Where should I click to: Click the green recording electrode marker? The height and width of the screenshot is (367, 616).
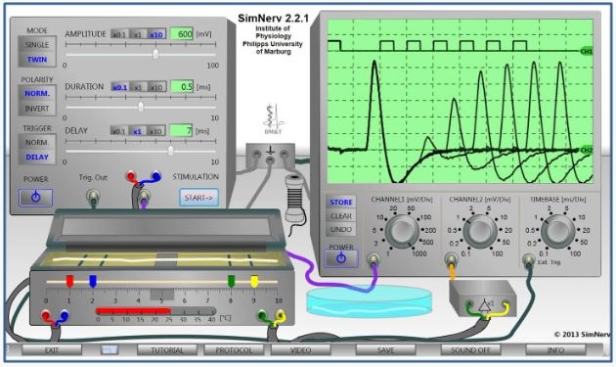[x=231, y=281]
